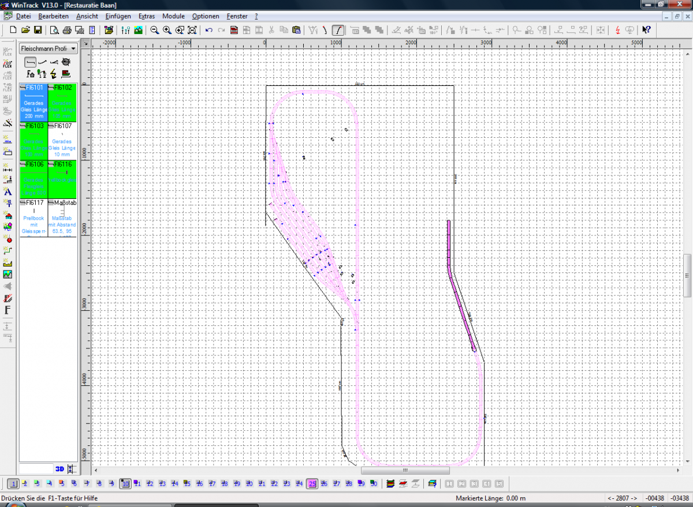Click the 'Markierte Länge: 0.00 m' status text
This screenshot has height=507, width=693.
coord(490,498)
